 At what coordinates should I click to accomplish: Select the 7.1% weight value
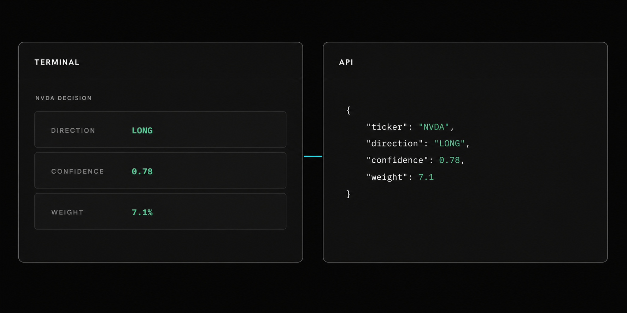point(142,212)
